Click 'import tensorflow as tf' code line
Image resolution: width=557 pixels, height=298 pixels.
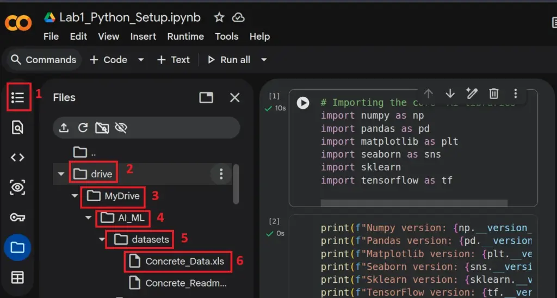pyautogui.click(x=387, y=181)
